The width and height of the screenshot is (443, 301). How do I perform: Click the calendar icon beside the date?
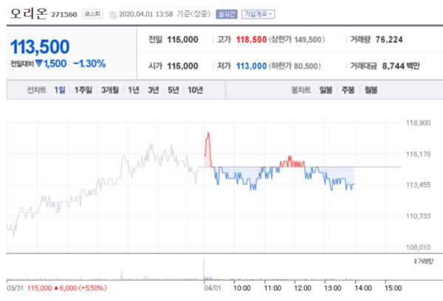(113, 15)
